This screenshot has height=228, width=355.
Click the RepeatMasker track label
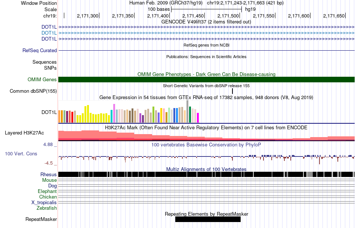tap(41, 219)
